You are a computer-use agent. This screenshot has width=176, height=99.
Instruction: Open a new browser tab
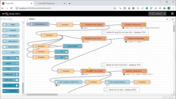[70, 3]
